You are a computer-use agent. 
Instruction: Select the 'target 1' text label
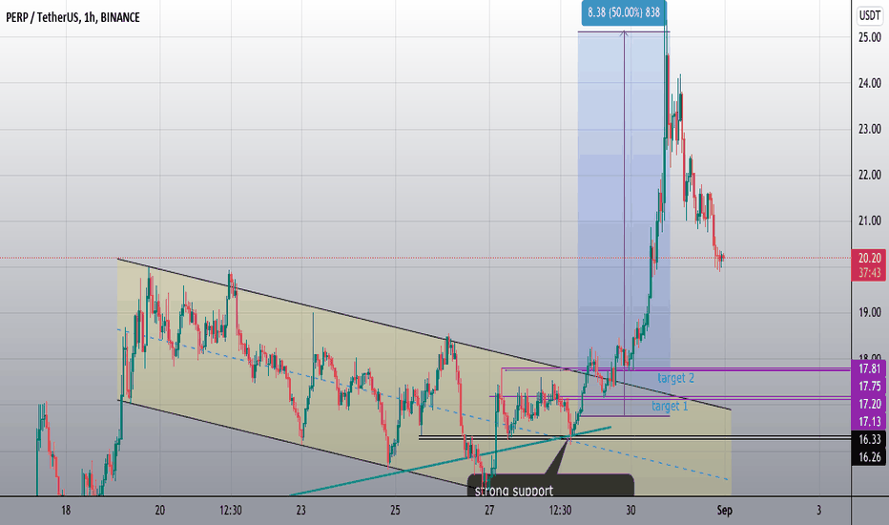(670, 406)
